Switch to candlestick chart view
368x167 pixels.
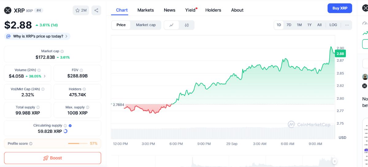pyautogui.click(x=187, y=25)
